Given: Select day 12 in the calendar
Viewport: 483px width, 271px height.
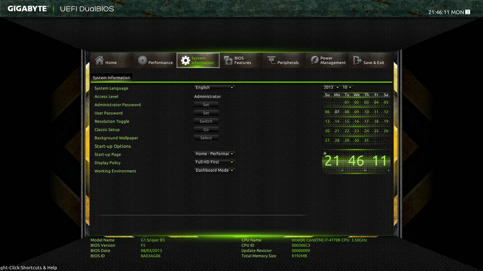Looking at the screenshot, I should [386, 112].
